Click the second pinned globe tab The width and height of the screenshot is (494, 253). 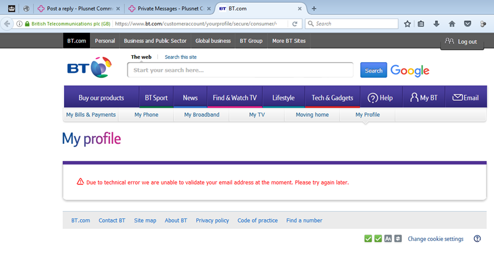27,9
